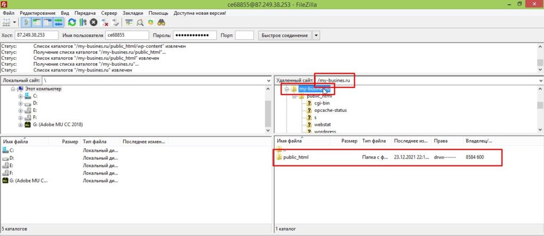Toggle message log display icon
Viewport: 544px width, 236px height.
[27, 22]
